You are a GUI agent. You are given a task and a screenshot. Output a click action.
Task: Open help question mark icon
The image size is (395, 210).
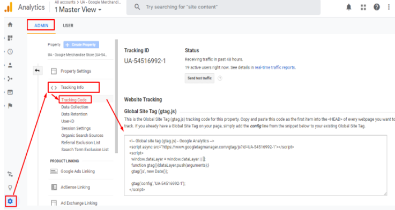pyautogui.click(x=377, y=7)
